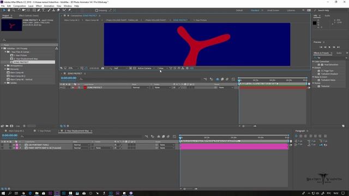Jump to first frame in Preview panel

(x=321, y=47)
